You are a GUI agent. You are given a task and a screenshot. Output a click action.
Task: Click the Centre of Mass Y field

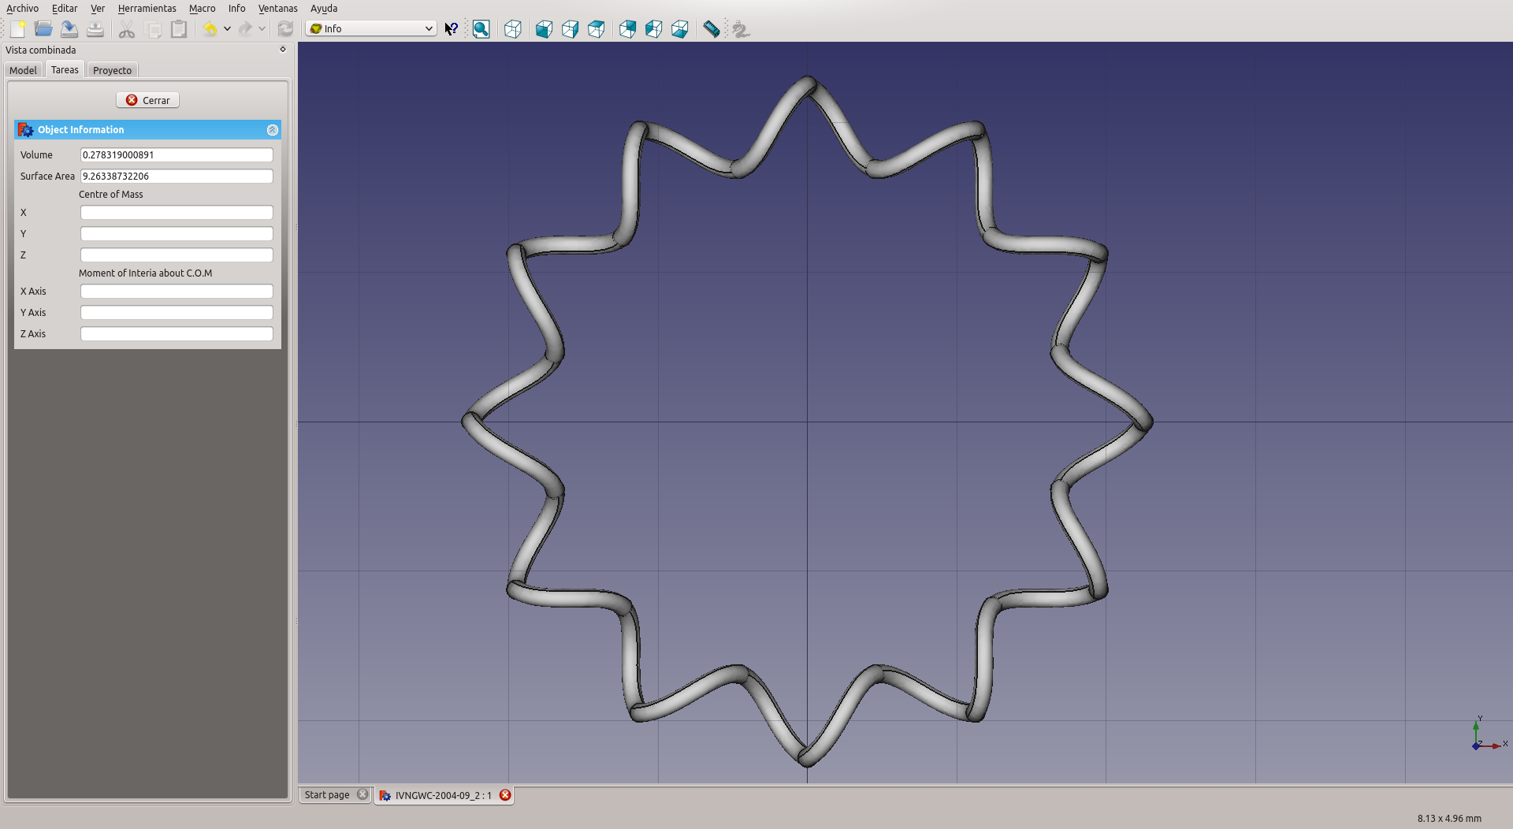(177, 234)
